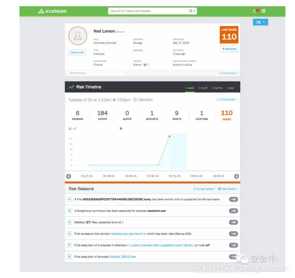Click the 05/31/16 date label
Viewport: 295px width, 278px height.
[x=175, y=176]
